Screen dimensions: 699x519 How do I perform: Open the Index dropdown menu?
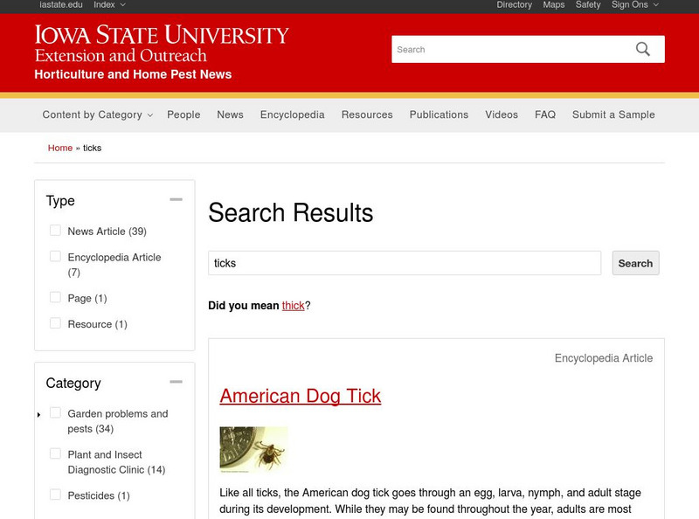point(106,4)
